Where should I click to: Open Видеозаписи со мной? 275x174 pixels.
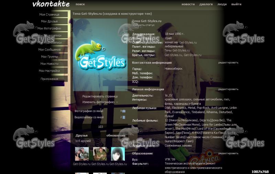[x=89, y=117]
